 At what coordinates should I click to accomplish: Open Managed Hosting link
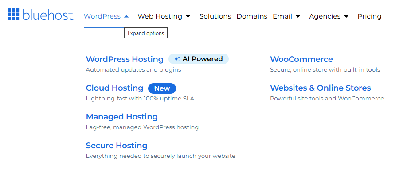click(122, 117)
